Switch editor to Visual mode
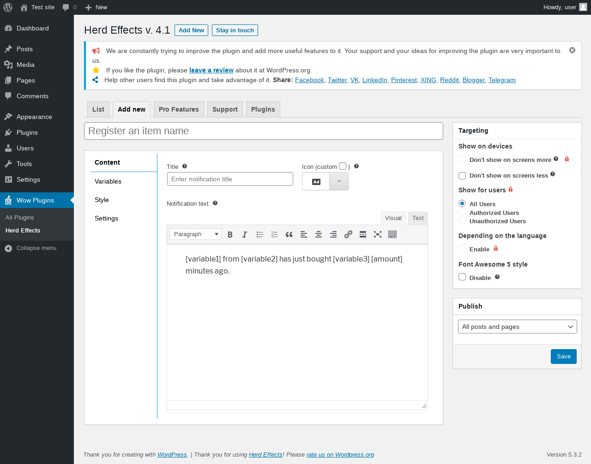The height and width of the screenshot is (464, 591). (393, 218)
